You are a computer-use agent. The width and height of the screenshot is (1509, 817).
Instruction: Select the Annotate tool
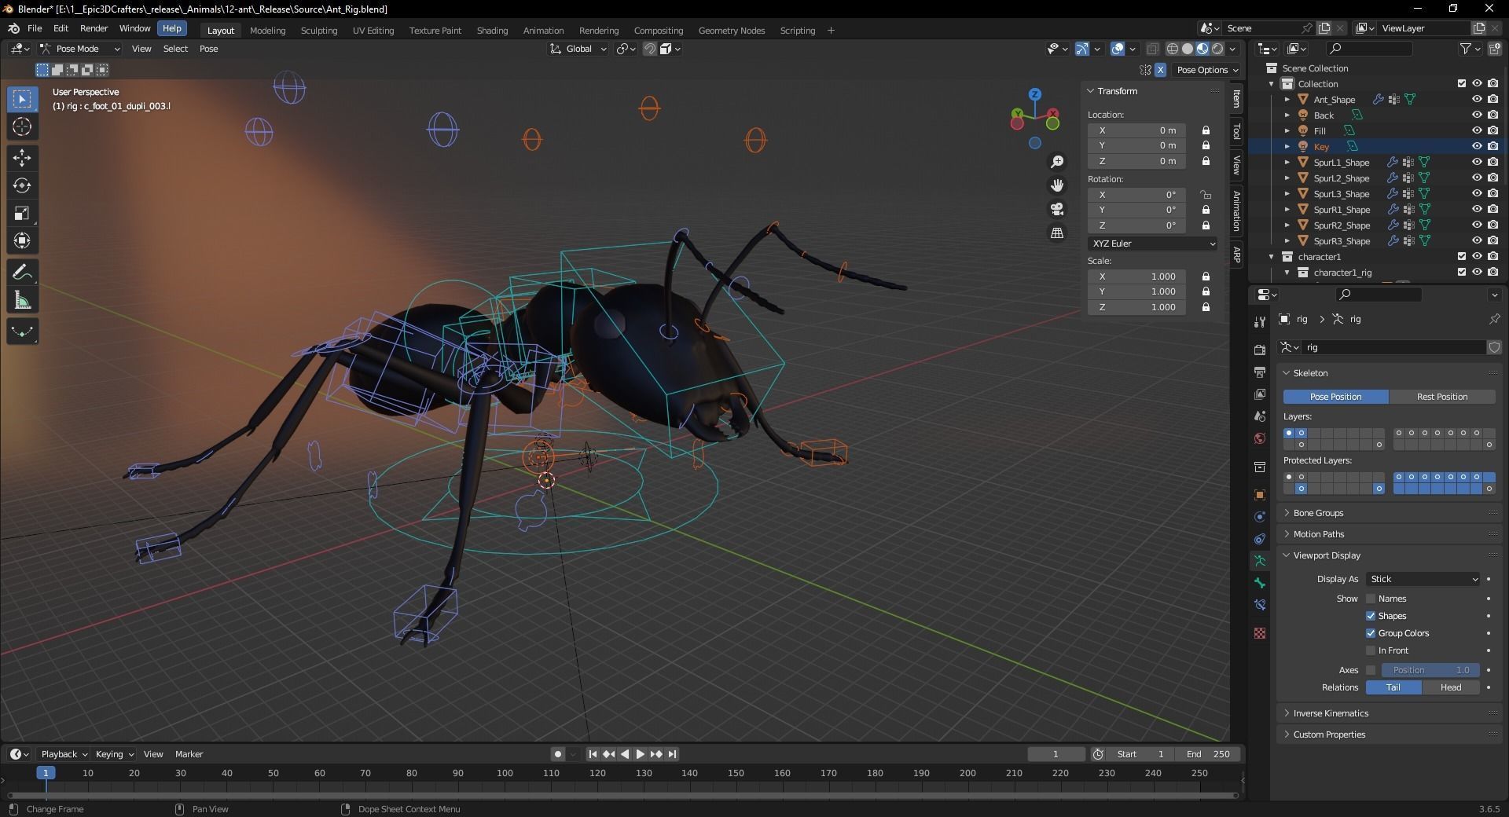click(22, 273)
